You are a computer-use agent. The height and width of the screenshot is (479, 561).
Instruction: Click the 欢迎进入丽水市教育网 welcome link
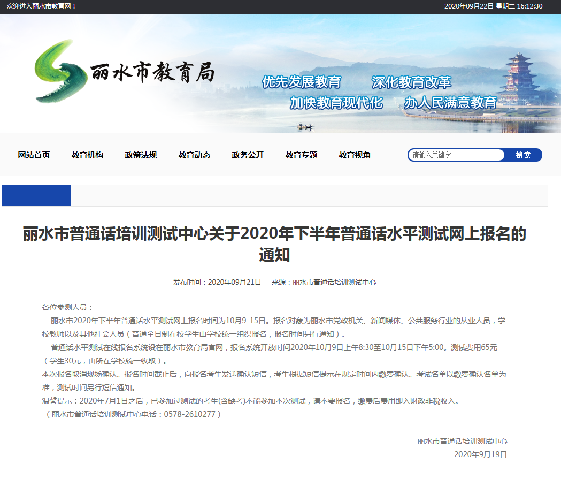[x=40, y=6]
